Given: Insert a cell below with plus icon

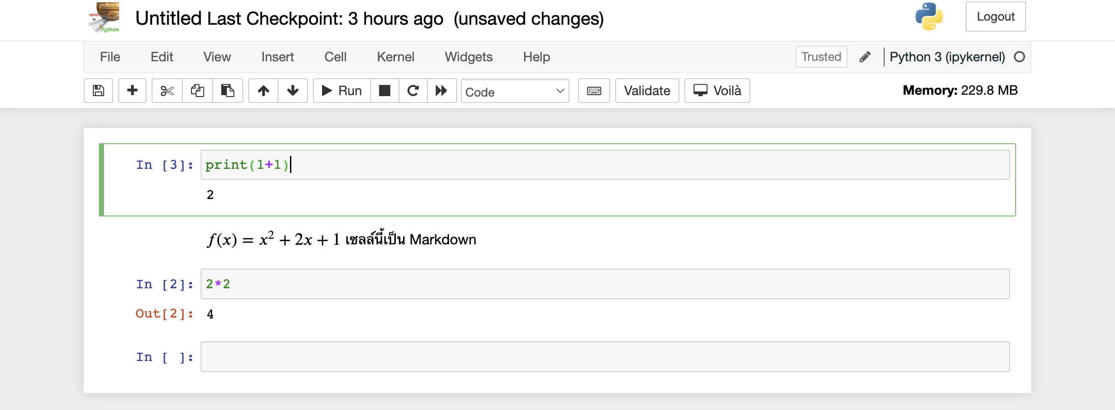Looking at the screenshot, I should click(132, 91).
